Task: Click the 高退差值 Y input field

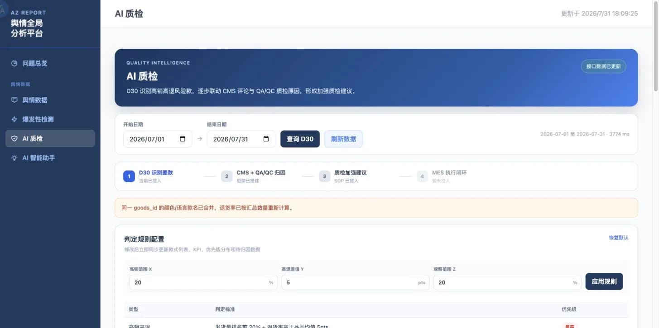Action: point(355,282)
